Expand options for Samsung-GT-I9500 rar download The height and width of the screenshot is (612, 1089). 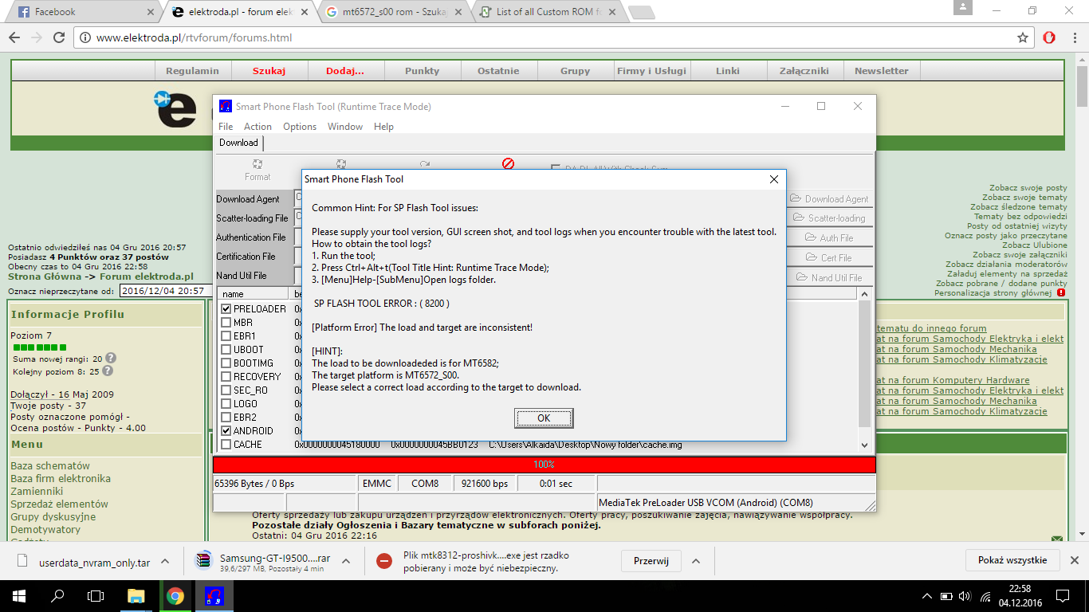coord(348,561)
